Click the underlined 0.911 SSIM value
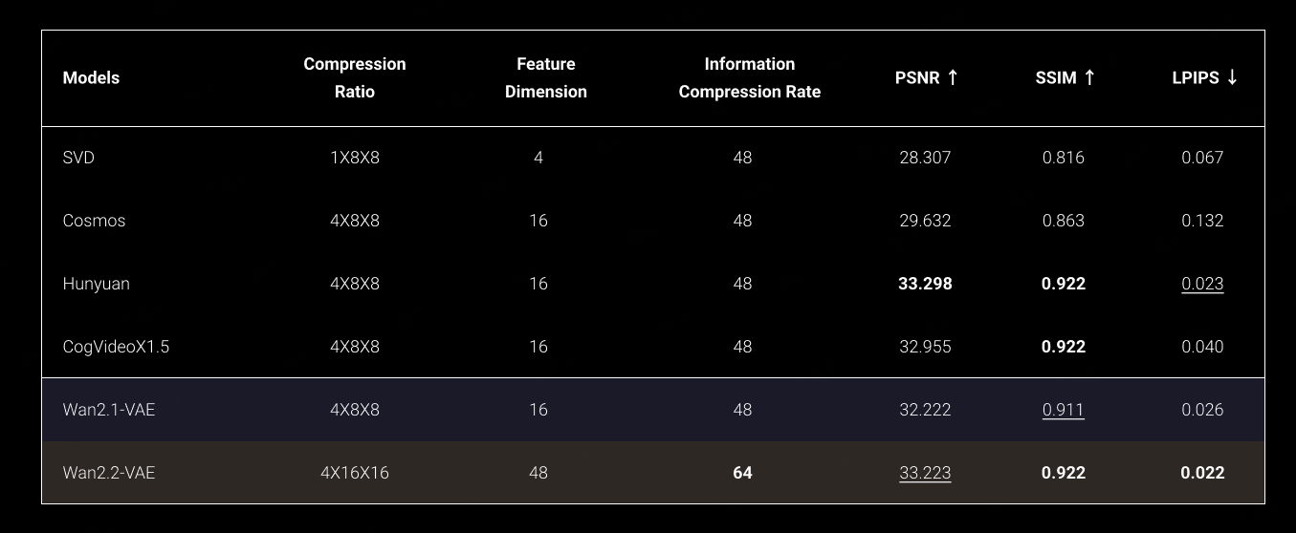This screenshot has width=1296, height=533. tap(1063, 410)
